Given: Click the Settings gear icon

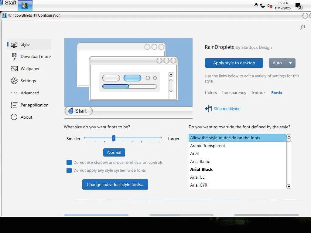Looking at the screenshot, I should click(14, 81).
